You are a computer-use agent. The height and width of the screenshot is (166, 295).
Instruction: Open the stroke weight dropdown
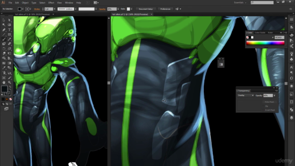tap(54, 9)
